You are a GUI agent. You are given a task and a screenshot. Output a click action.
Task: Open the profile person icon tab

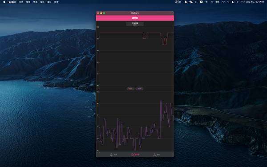pyautogui.click(x=154, y=155)
